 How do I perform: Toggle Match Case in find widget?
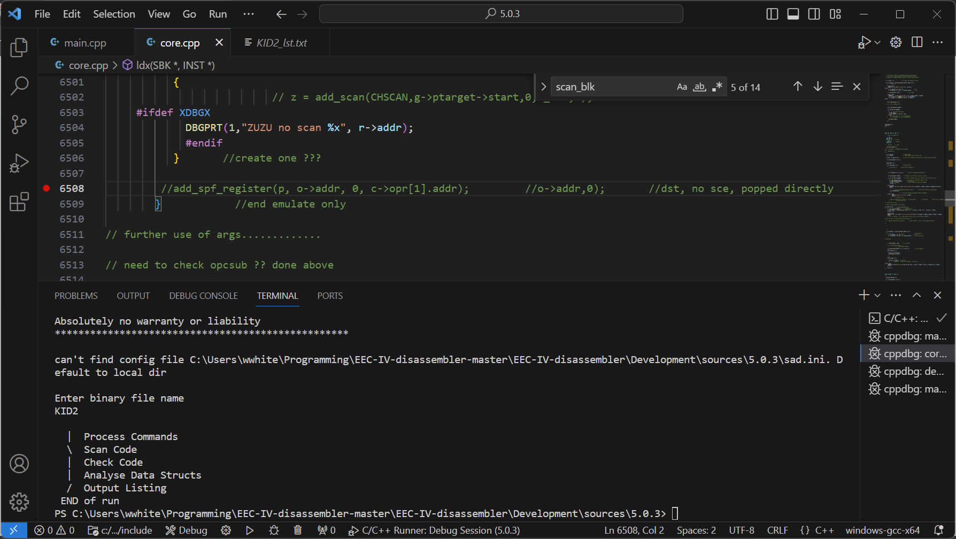click(x=682, y=87)
